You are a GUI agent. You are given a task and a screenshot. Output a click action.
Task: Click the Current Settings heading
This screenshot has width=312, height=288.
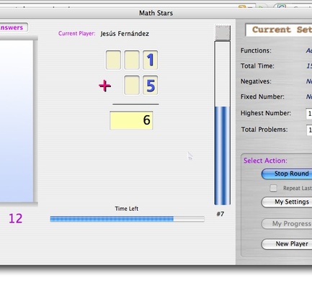tap(282, 30)
